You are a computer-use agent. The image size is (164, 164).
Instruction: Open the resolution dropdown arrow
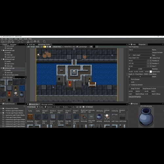tap(77, 47)
